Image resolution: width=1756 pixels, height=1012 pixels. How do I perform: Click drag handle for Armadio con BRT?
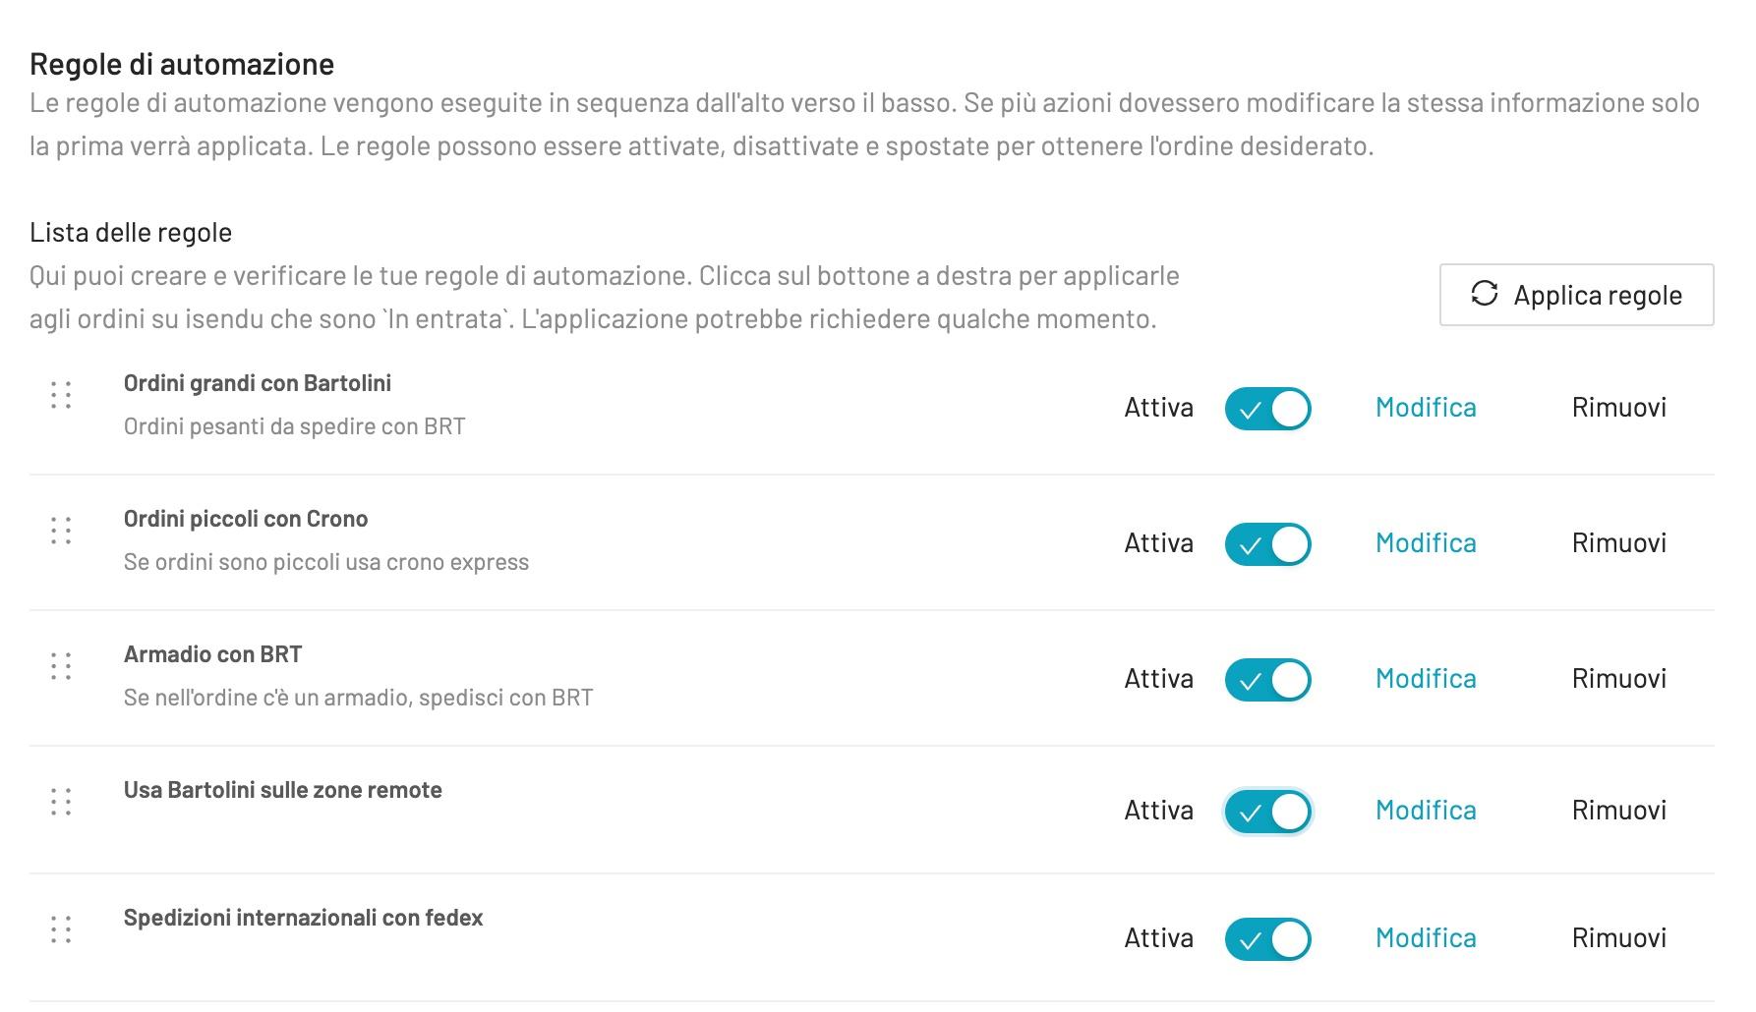(x=61, y=666)
